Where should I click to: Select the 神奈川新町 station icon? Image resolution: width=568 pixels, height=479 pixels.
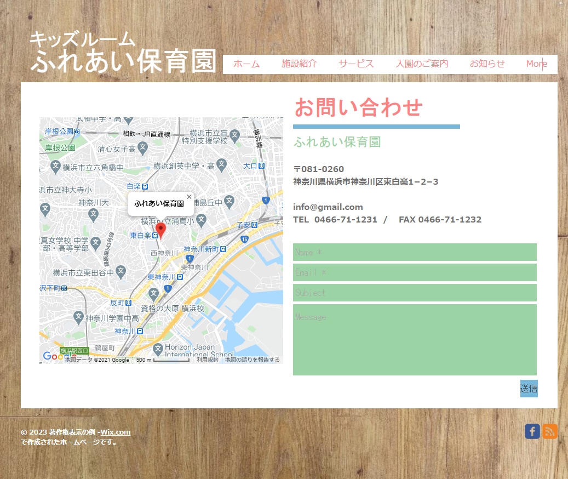coord(223,249)
